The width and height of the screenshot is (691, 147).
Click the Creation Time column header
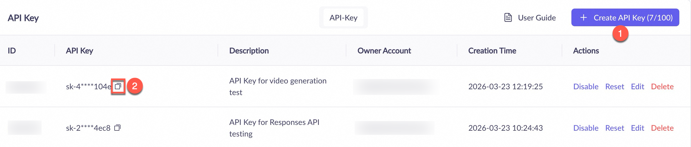point(492,51)
